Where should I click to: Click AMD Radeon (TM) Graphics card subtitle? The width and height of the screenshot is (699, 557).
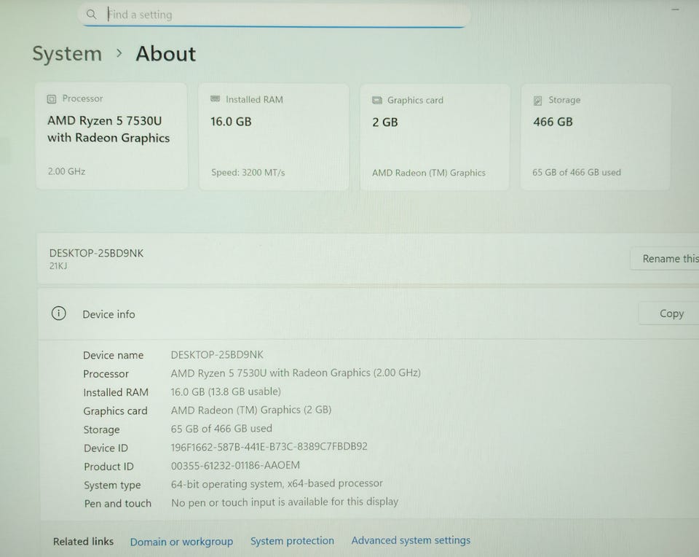coord(429,173)
